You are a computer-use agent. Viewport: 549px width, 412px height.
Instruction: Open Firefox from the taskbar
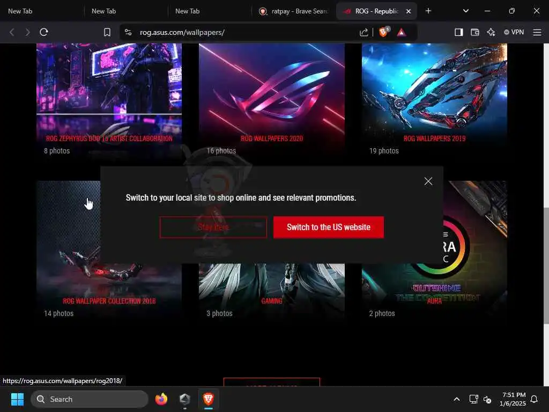click(161, 399)
